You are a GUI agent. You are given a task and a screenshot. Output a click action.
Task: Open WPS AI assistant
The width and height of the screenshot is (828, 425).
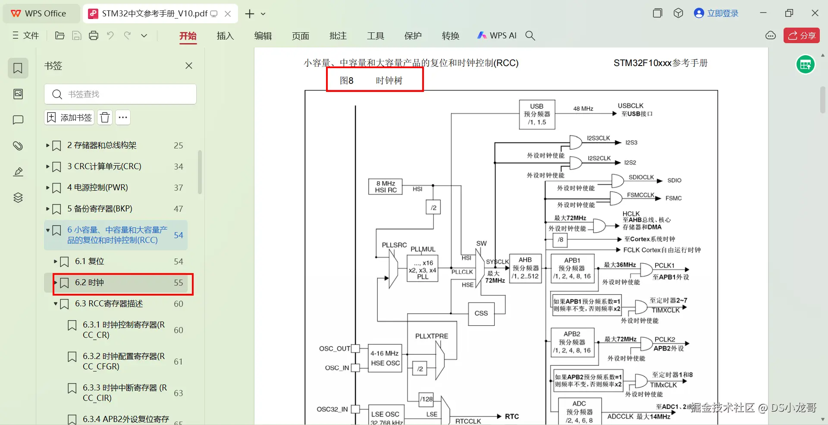(497, 35)
